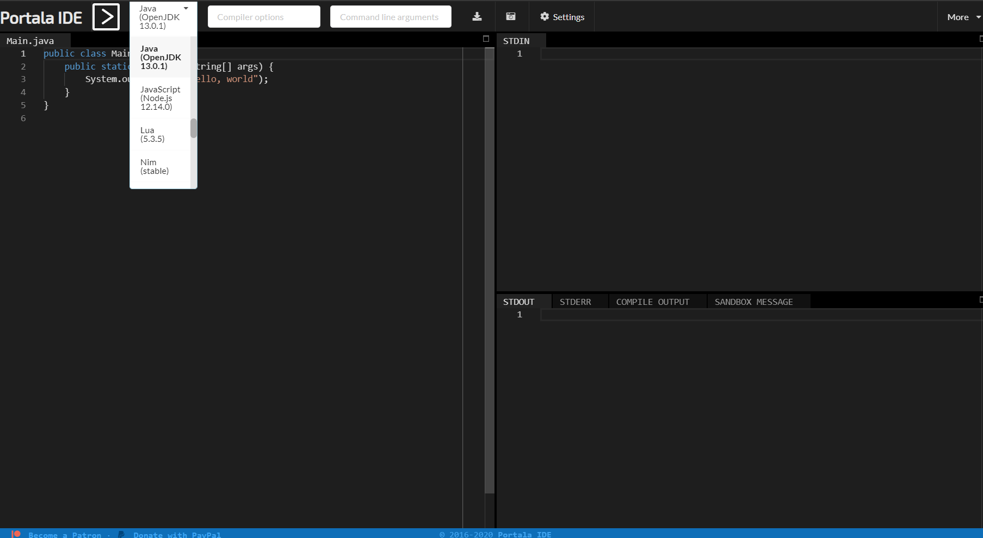Select the Main.java editor tab
983x538 pixels.
(30, 41)
